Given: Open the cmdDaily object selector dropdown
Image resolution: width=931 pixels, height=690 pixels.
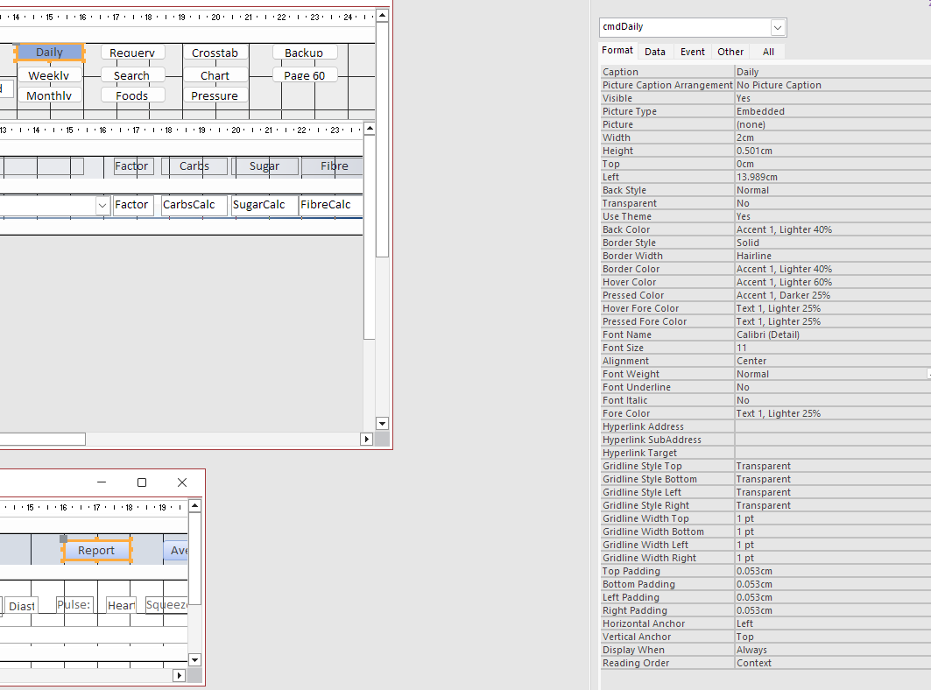Looking at the screenshot, I should click(x=778, y=28).
